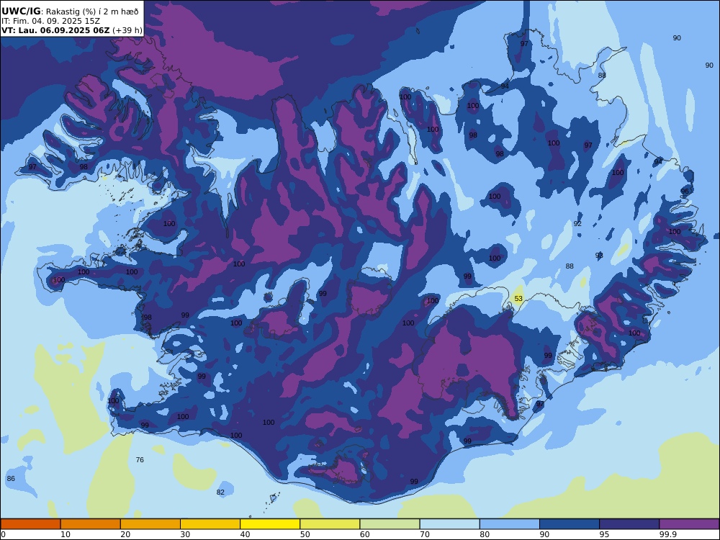Screen dimensions: 720x540
Task: Click the '92' humidity value on the map
Action: [x=577, y=224]
